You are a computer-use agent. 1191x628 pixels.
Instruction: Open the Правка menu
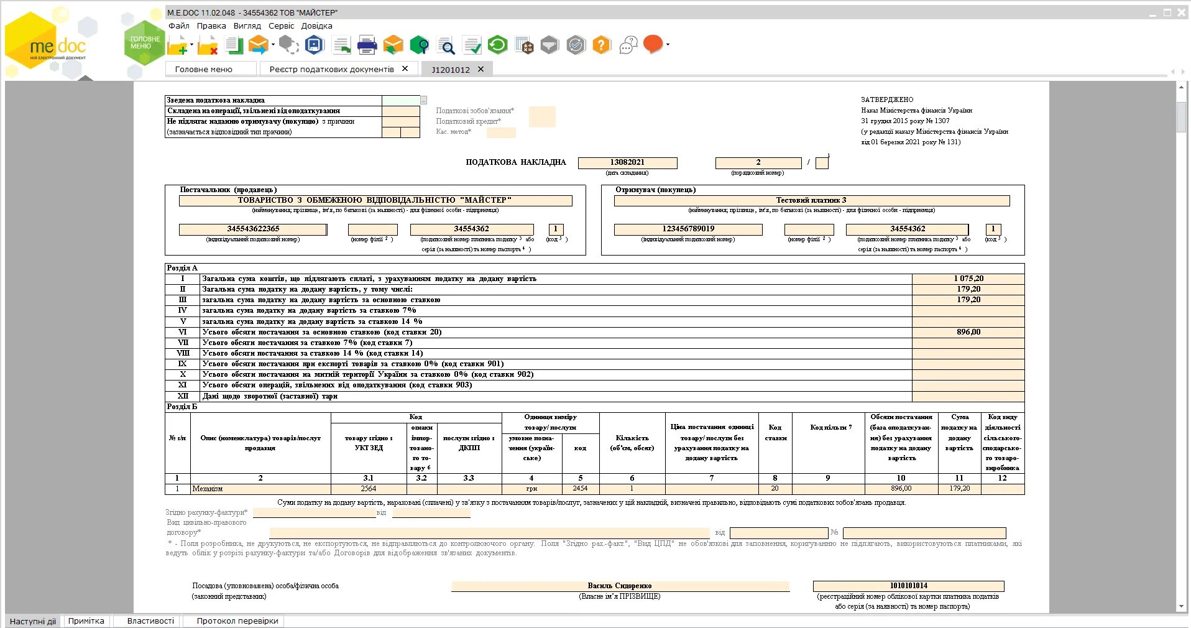click(x=211, y=25)
